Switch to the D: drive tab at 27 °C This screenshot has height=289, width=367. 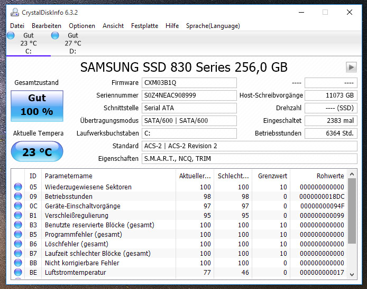73,43
